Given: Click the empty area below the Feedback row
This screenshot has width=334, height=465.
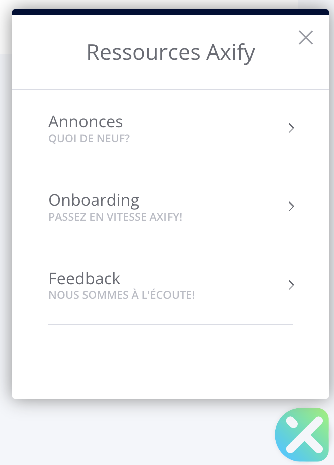Looking at the screenshot, I should (x=171, y=361).
